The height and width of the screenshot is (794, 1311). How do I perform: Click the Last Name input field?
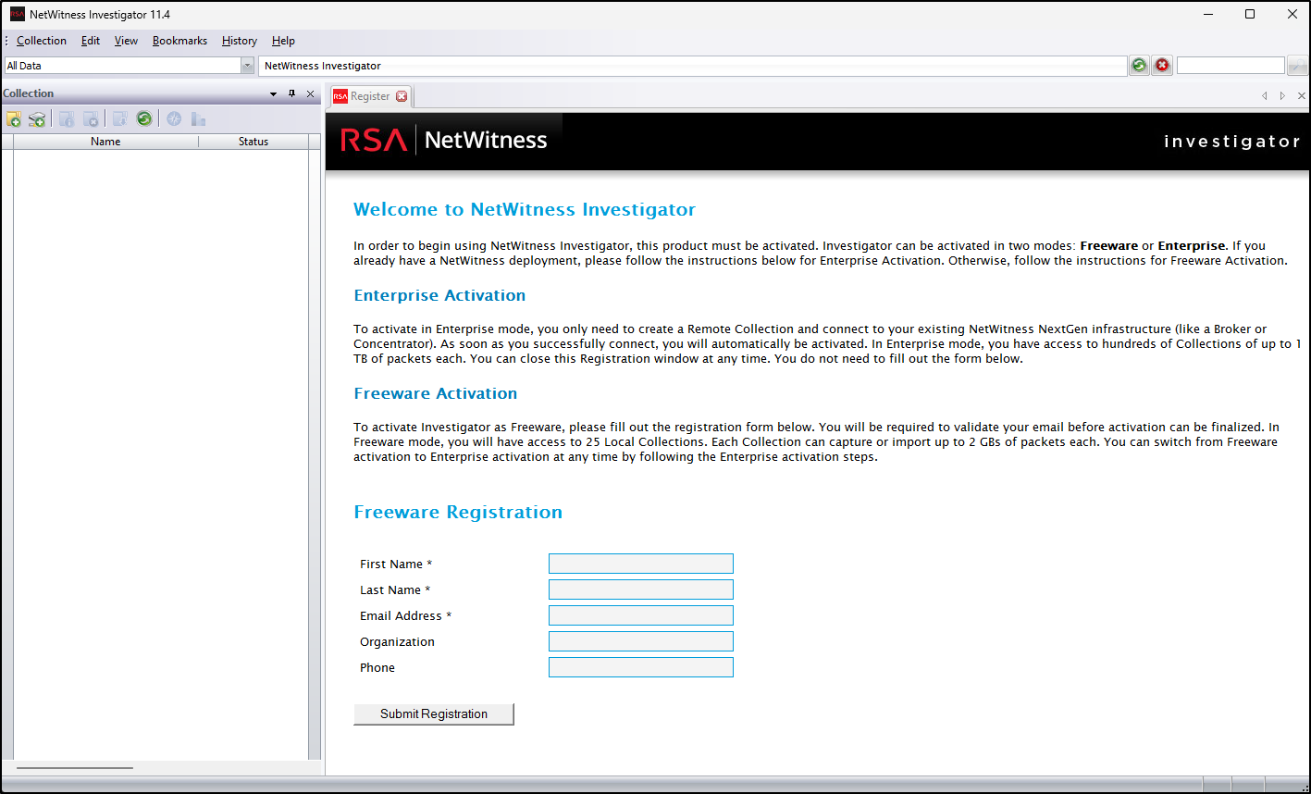[x=641, y=589]
